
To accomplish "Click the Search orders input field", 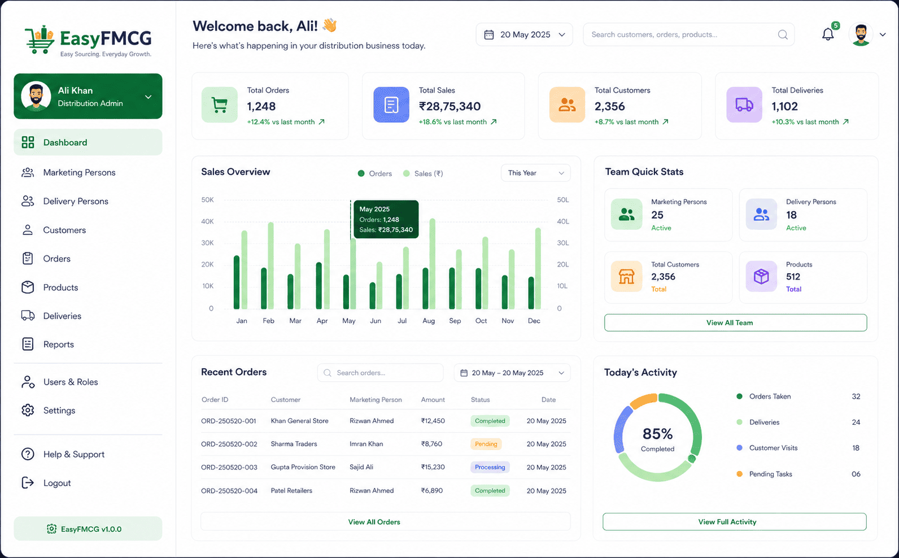I will click(x=380, y=373).
